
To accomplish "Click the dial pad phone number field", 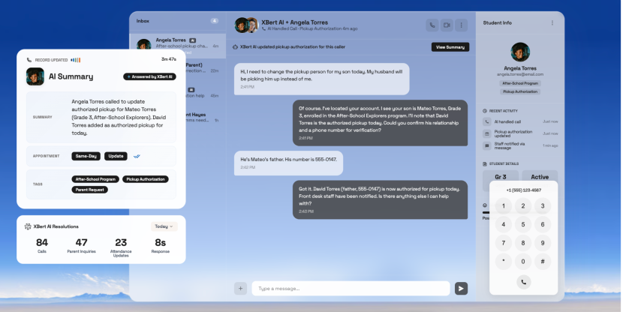I will (524, 190).
